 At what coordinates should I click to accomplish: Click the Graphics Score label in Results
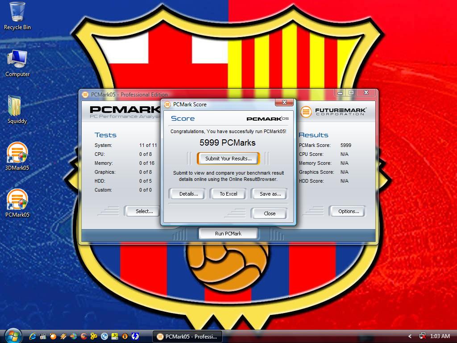pyautogui.click(x=316, y=172)
